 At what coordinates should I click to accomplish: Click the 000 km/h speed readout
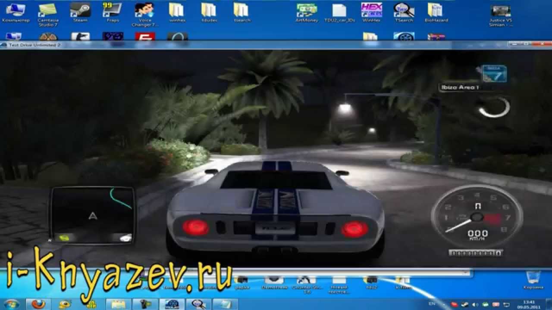[x=477, y=235]
